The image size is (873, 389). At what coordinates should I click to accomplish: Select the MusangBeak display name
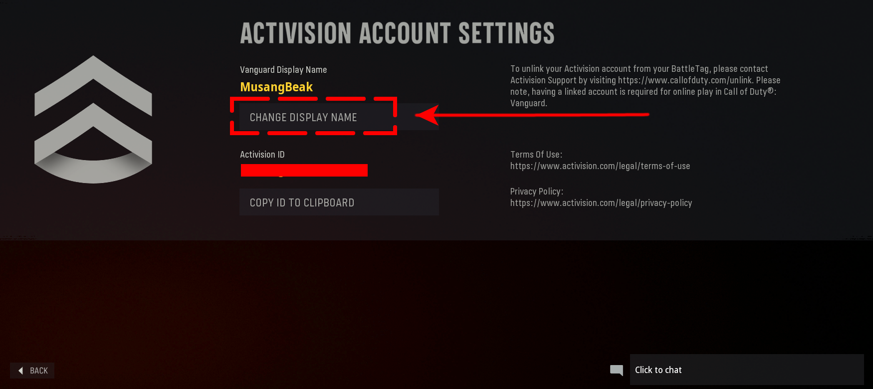click(x=276, y=87)
